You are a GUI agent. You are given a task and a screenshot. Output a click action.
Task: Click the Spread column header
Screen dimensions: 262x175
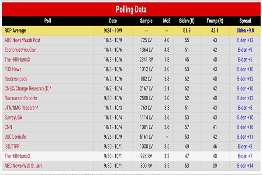pyautogui.click(x=245, y=21)
